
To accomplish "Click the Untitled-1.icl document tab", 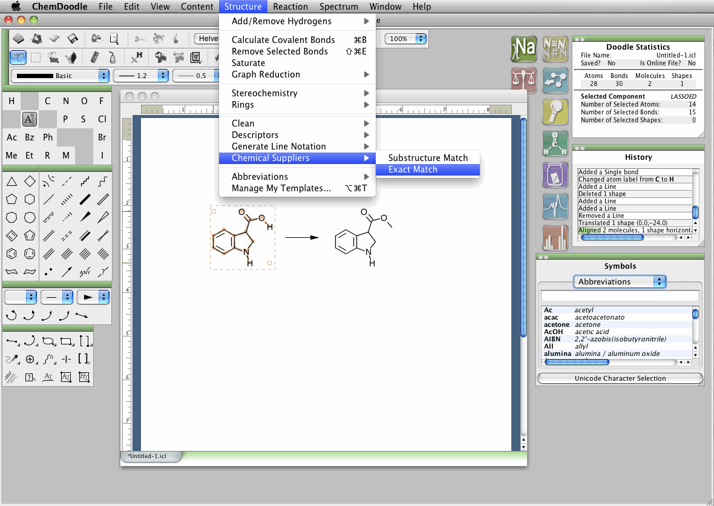I will pos(147,456).
